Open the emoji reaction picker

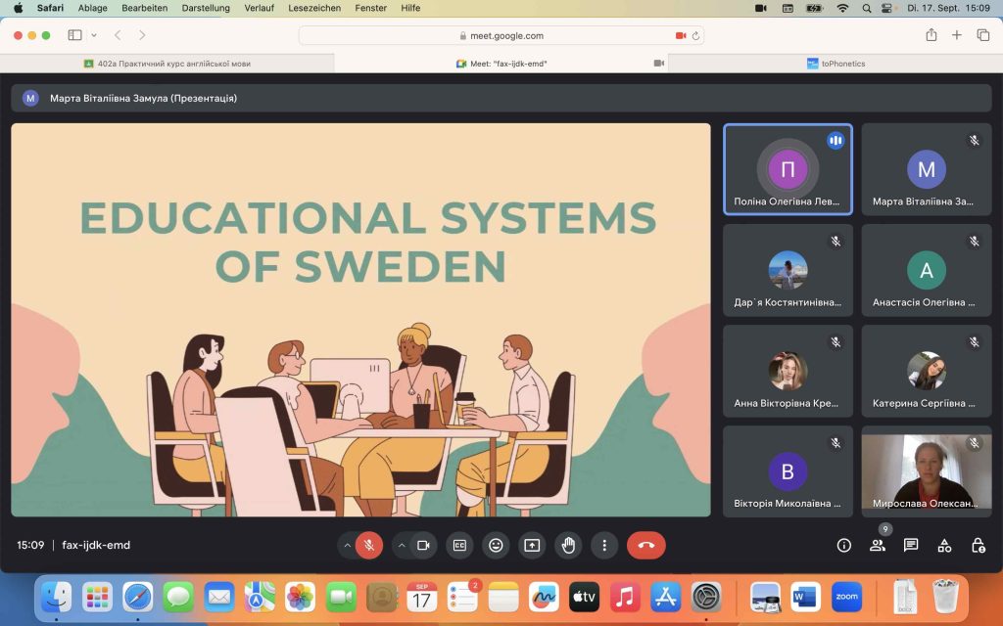point(496,545)
